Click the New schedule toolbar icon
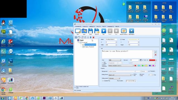Viewport: 178px width, 100px height. tap(78, 31)
